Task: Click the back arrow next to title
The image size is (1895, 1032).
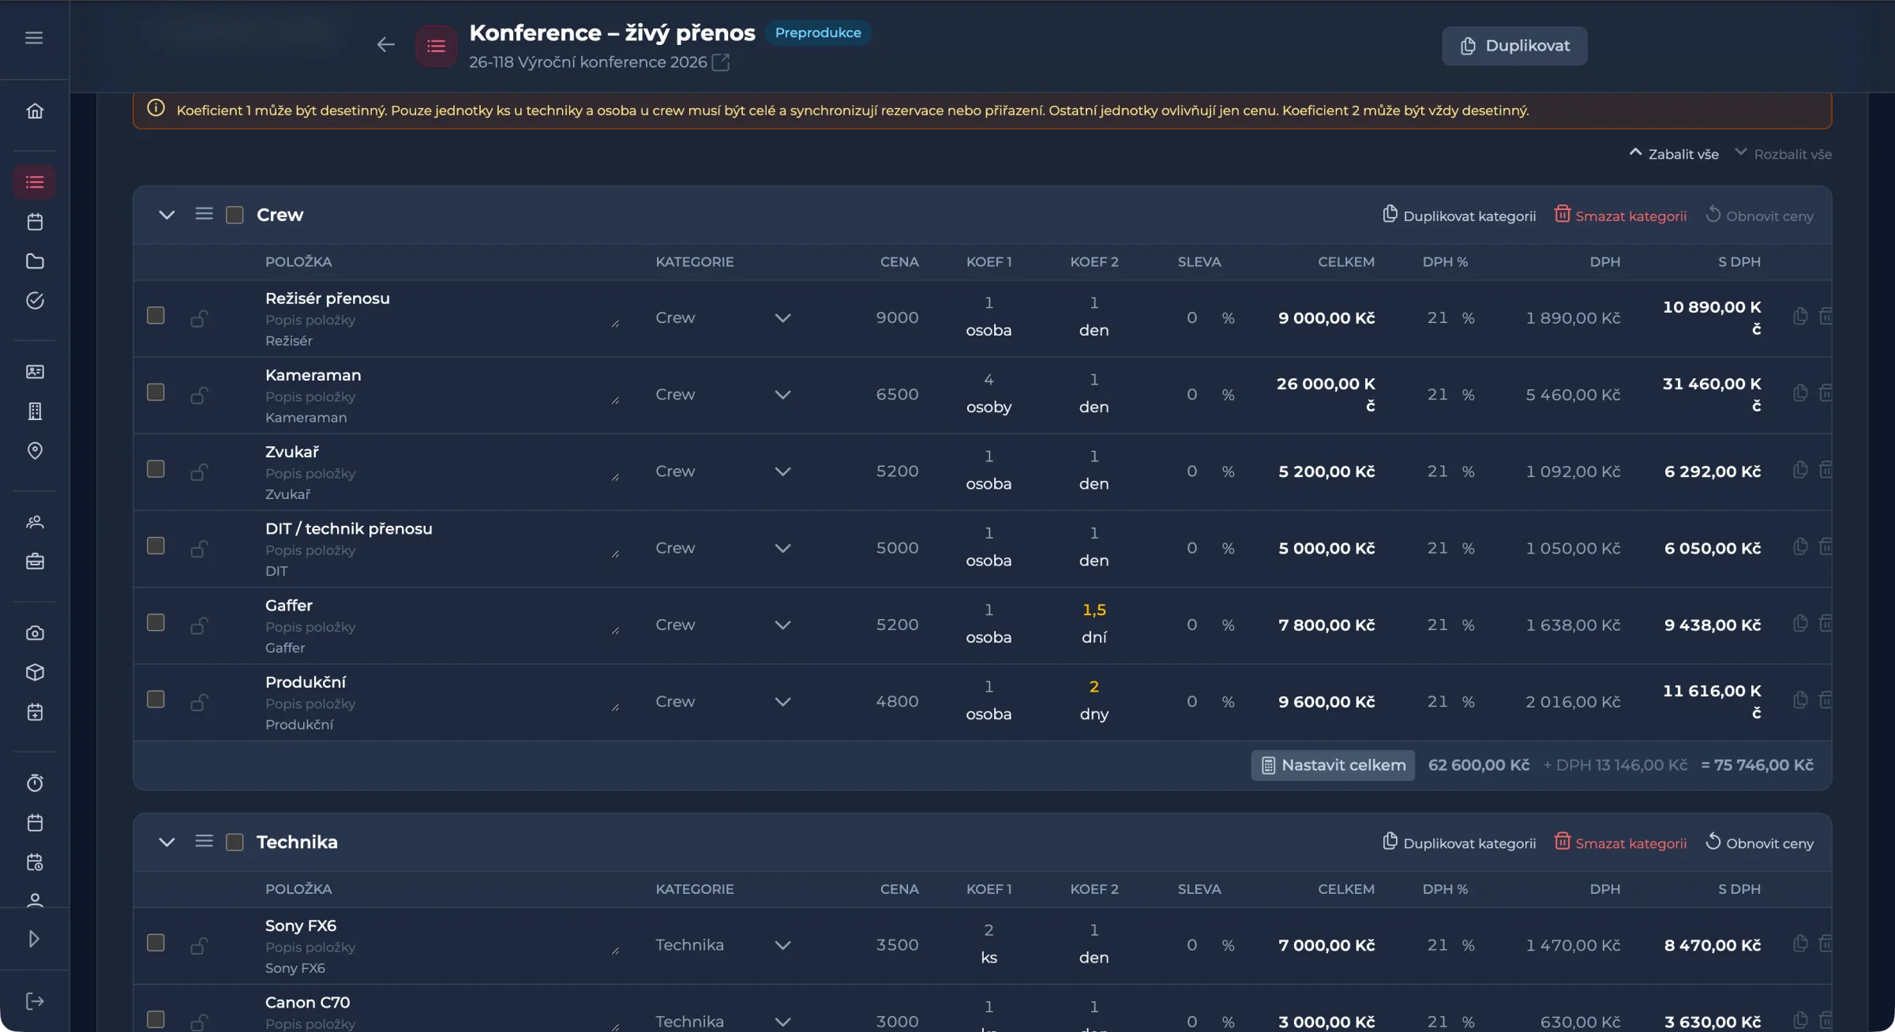Action: (x=385, y=45)
